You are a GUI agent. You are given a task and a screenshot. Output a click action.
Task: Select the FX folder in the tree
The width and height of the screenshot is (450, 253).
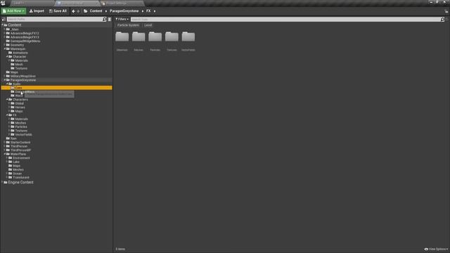(x=14, y=115)
